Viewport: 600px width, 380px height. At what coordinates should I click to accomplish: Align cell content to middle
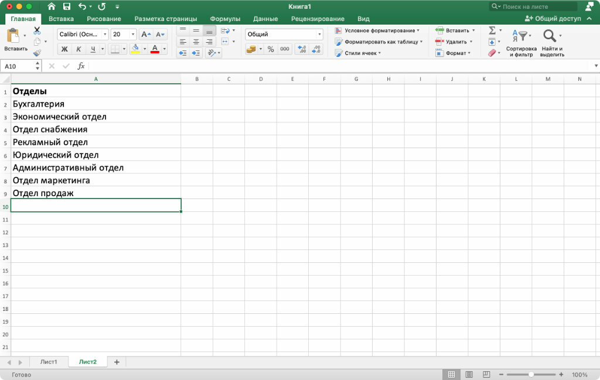coord(196,30)
